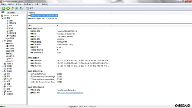Expand the 網路 network tree node

point(2,76)
